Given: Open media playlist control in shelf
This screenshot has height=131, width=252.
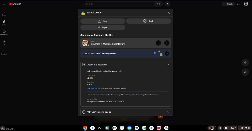Looking at the screenshot, I should [x=220, y=128].
